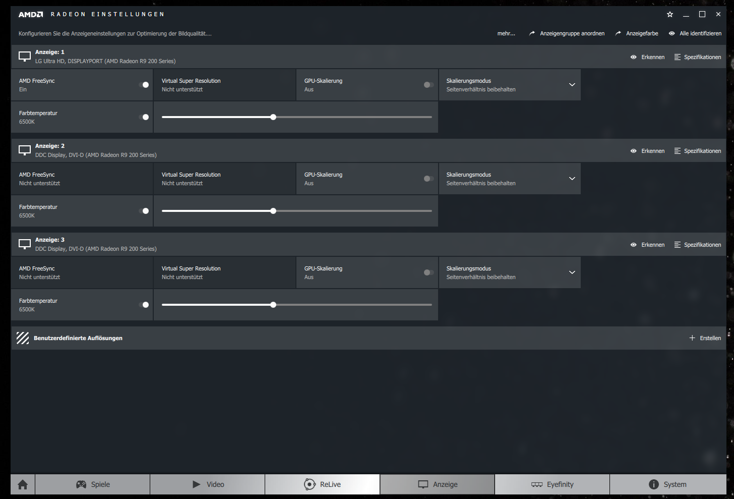The height and width of the screenshot is (499, 734).
Task: Click Alle identifizieren
Action: 701,33
